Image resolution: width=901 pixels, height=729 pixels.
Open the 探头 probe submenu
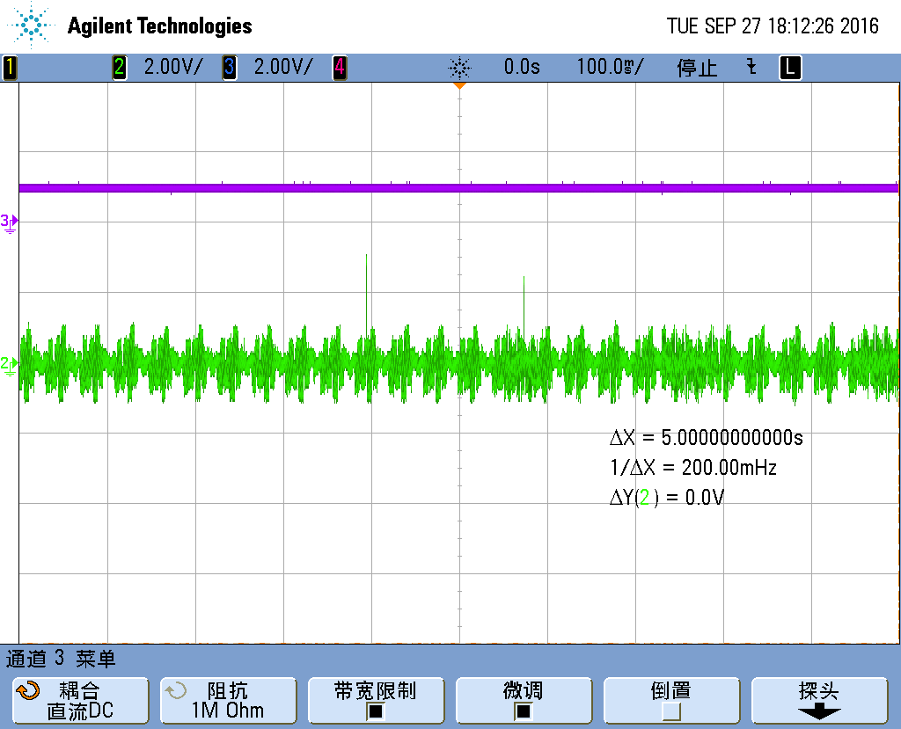coord(819,700)
